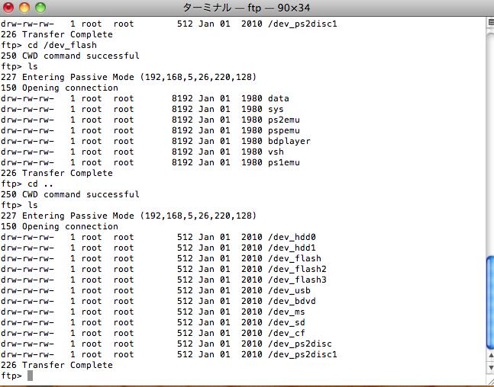Click the split pane icon above scrollbar
The height and width of the screenshot is (387, 494).
(491, 23)
